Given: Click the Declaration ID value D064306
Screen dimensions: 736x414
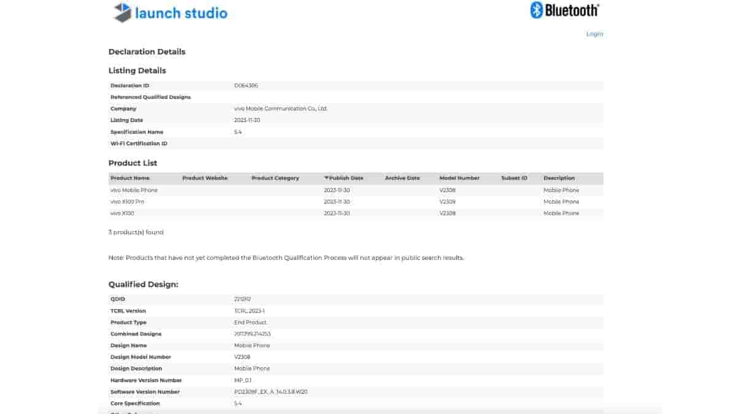Looking at the screenshot, I should (x=246, y=86).
